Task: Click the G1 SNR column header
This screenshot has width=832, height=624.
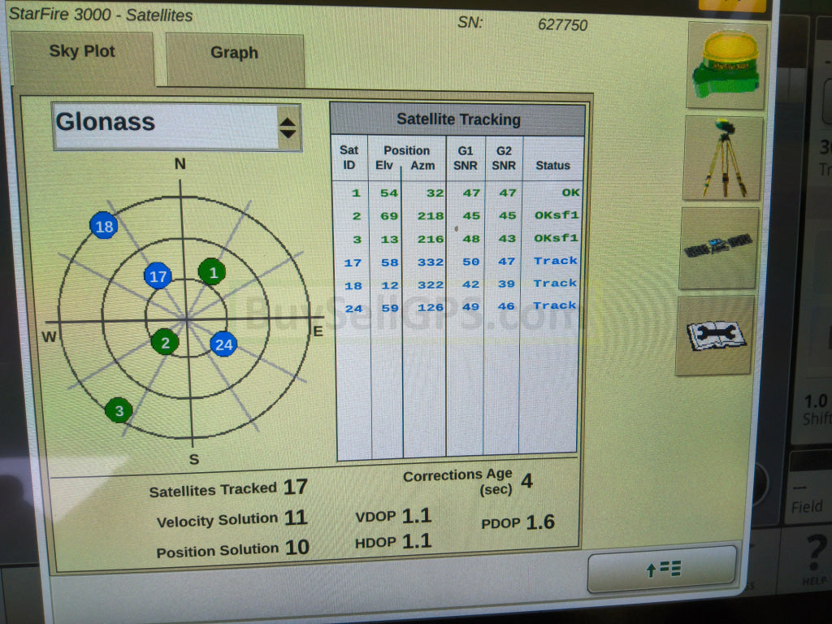Action: tap(466, 158)
